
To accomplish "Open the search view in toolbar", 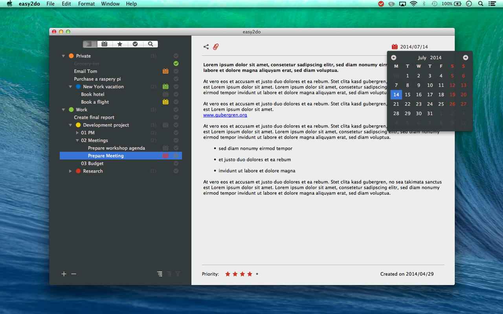I will pyautogui.click(x=151, y=44).
